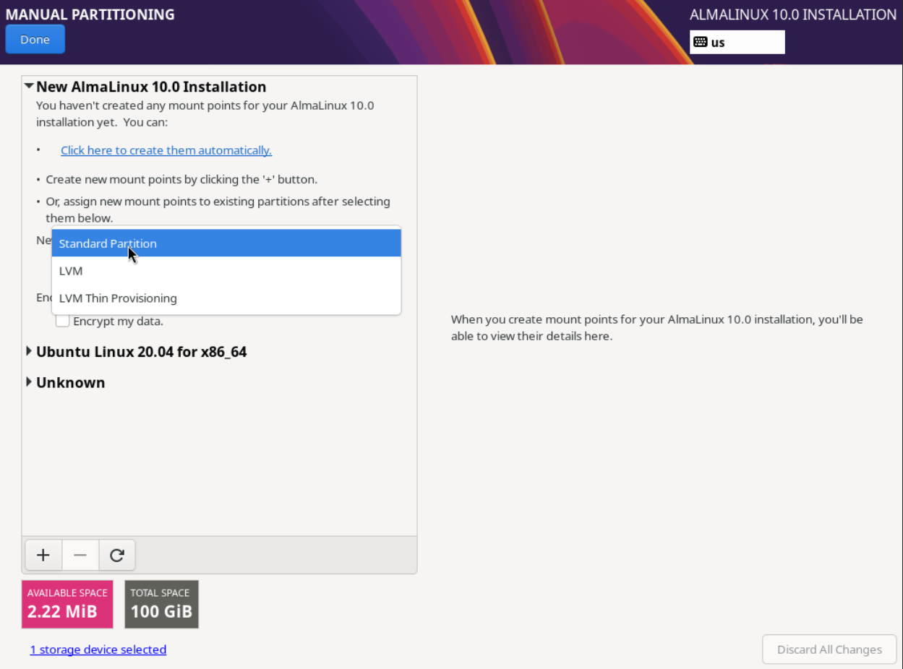Image resolution: width=903 pixels, height=669 pixels.
Task: Click the MANUAL PARTITIONING heading
Action: pyautogui.click(x=90, y=14)
